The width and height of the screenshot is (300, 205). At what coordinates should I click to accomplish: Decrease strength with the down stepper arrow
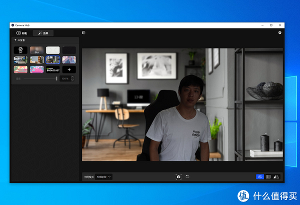click(72, 80)
